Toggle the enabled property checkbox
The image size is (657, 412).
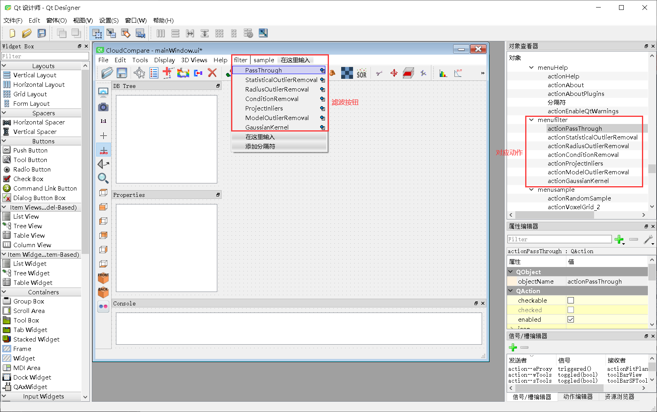pyautogui.click(x=571, y=319)
